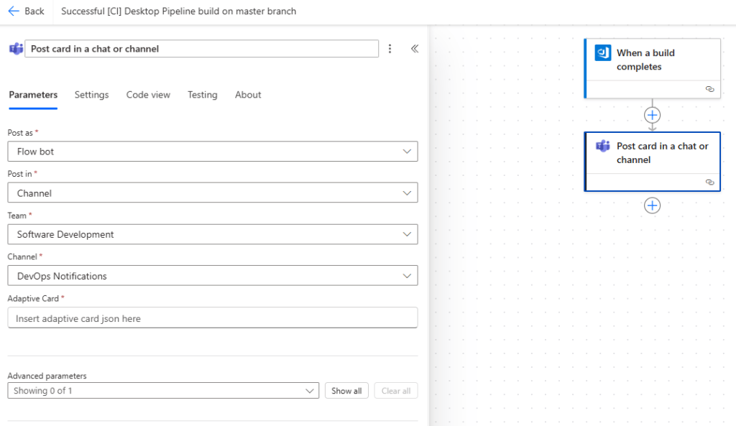Image resolution: width=736 pixels, height=426 pixels.
Task: Open the Code view tab
Action: (x=148, y=95)
